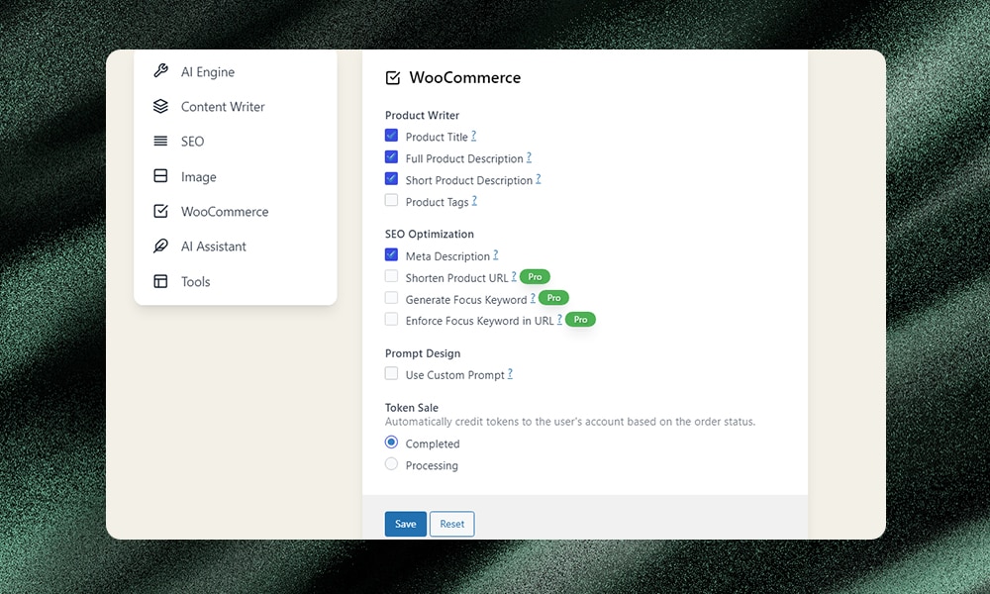Enable the Product Tags checkbox
This screenshot has width=990, height=594.
coord(392,200)
